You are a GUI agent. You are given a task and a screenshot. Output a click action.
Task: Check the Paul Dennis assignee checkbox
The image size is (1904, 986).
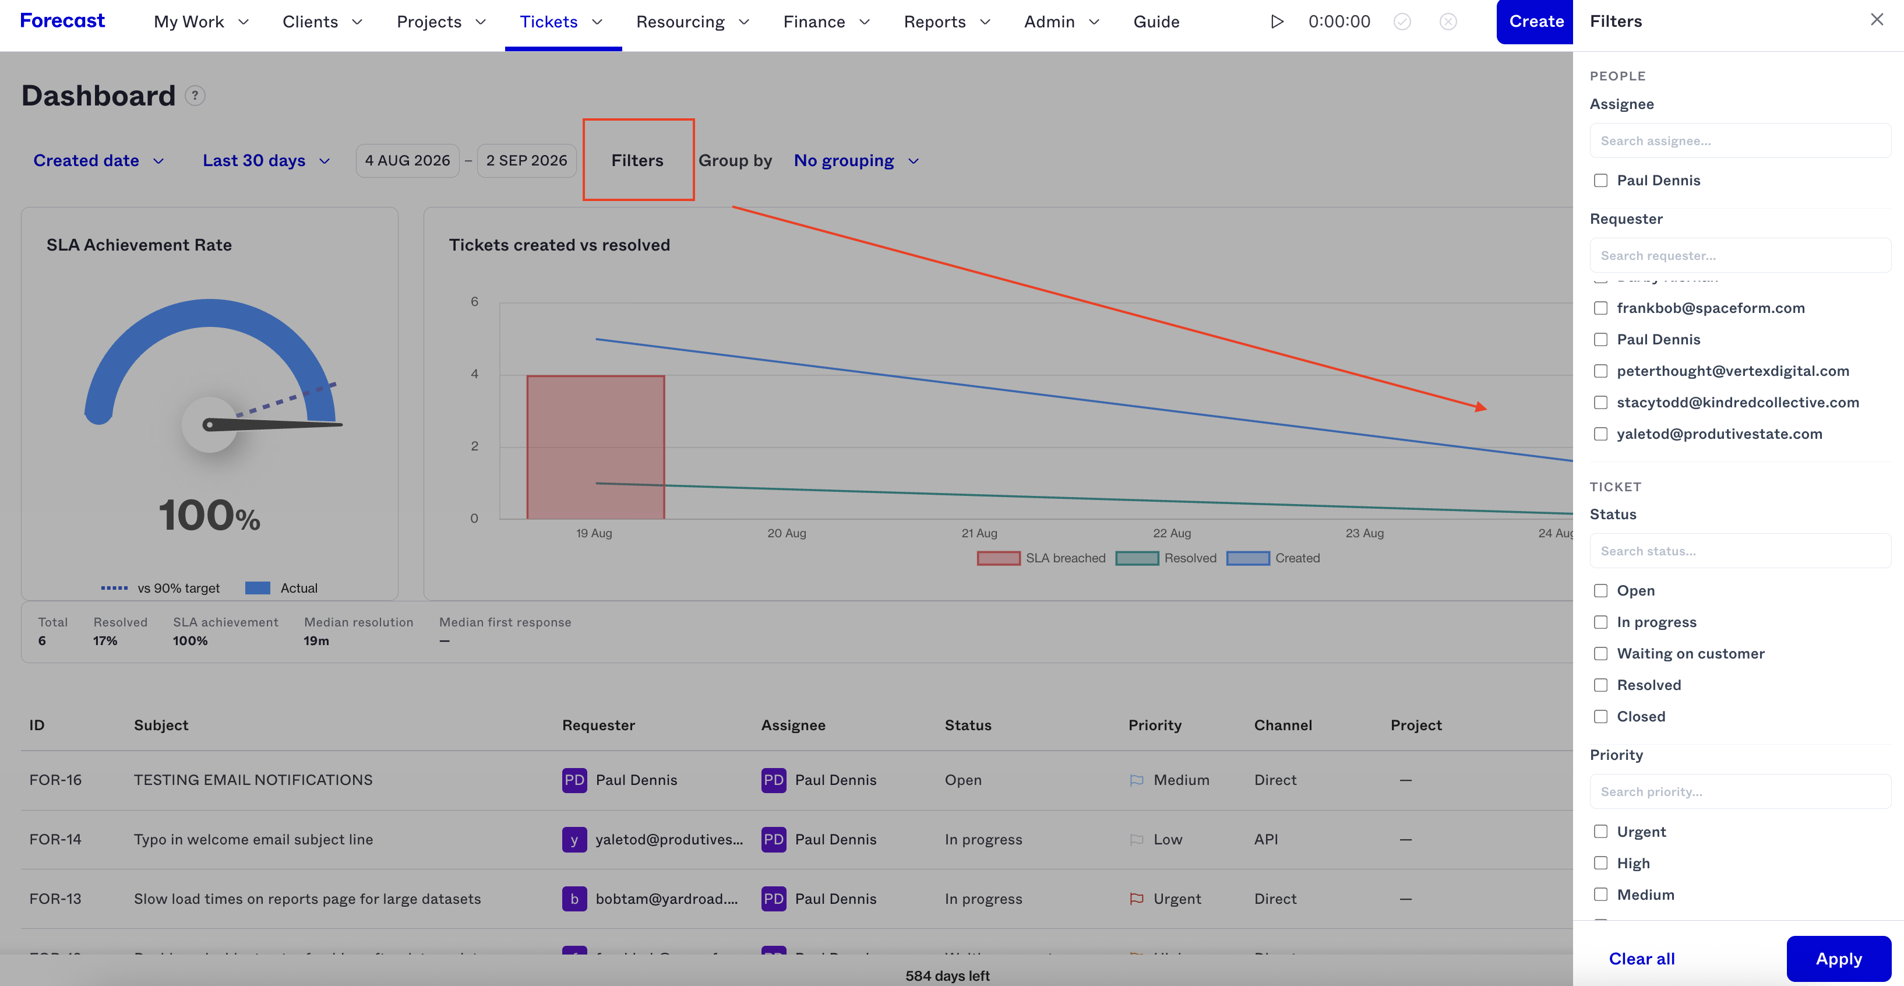pos(1600,180)
